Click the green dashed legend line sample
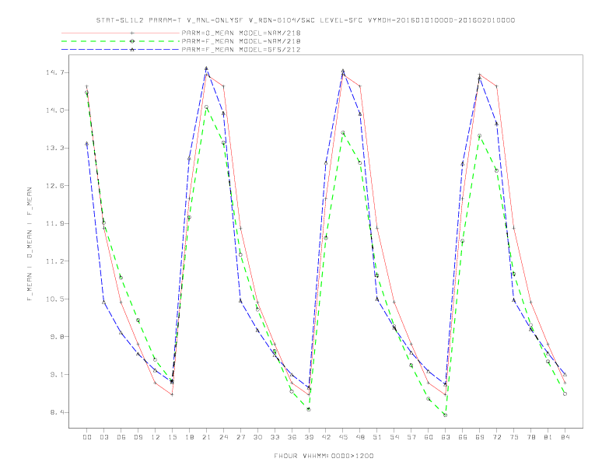This screenshot has height=476, width=616. (x=121, y=41)
